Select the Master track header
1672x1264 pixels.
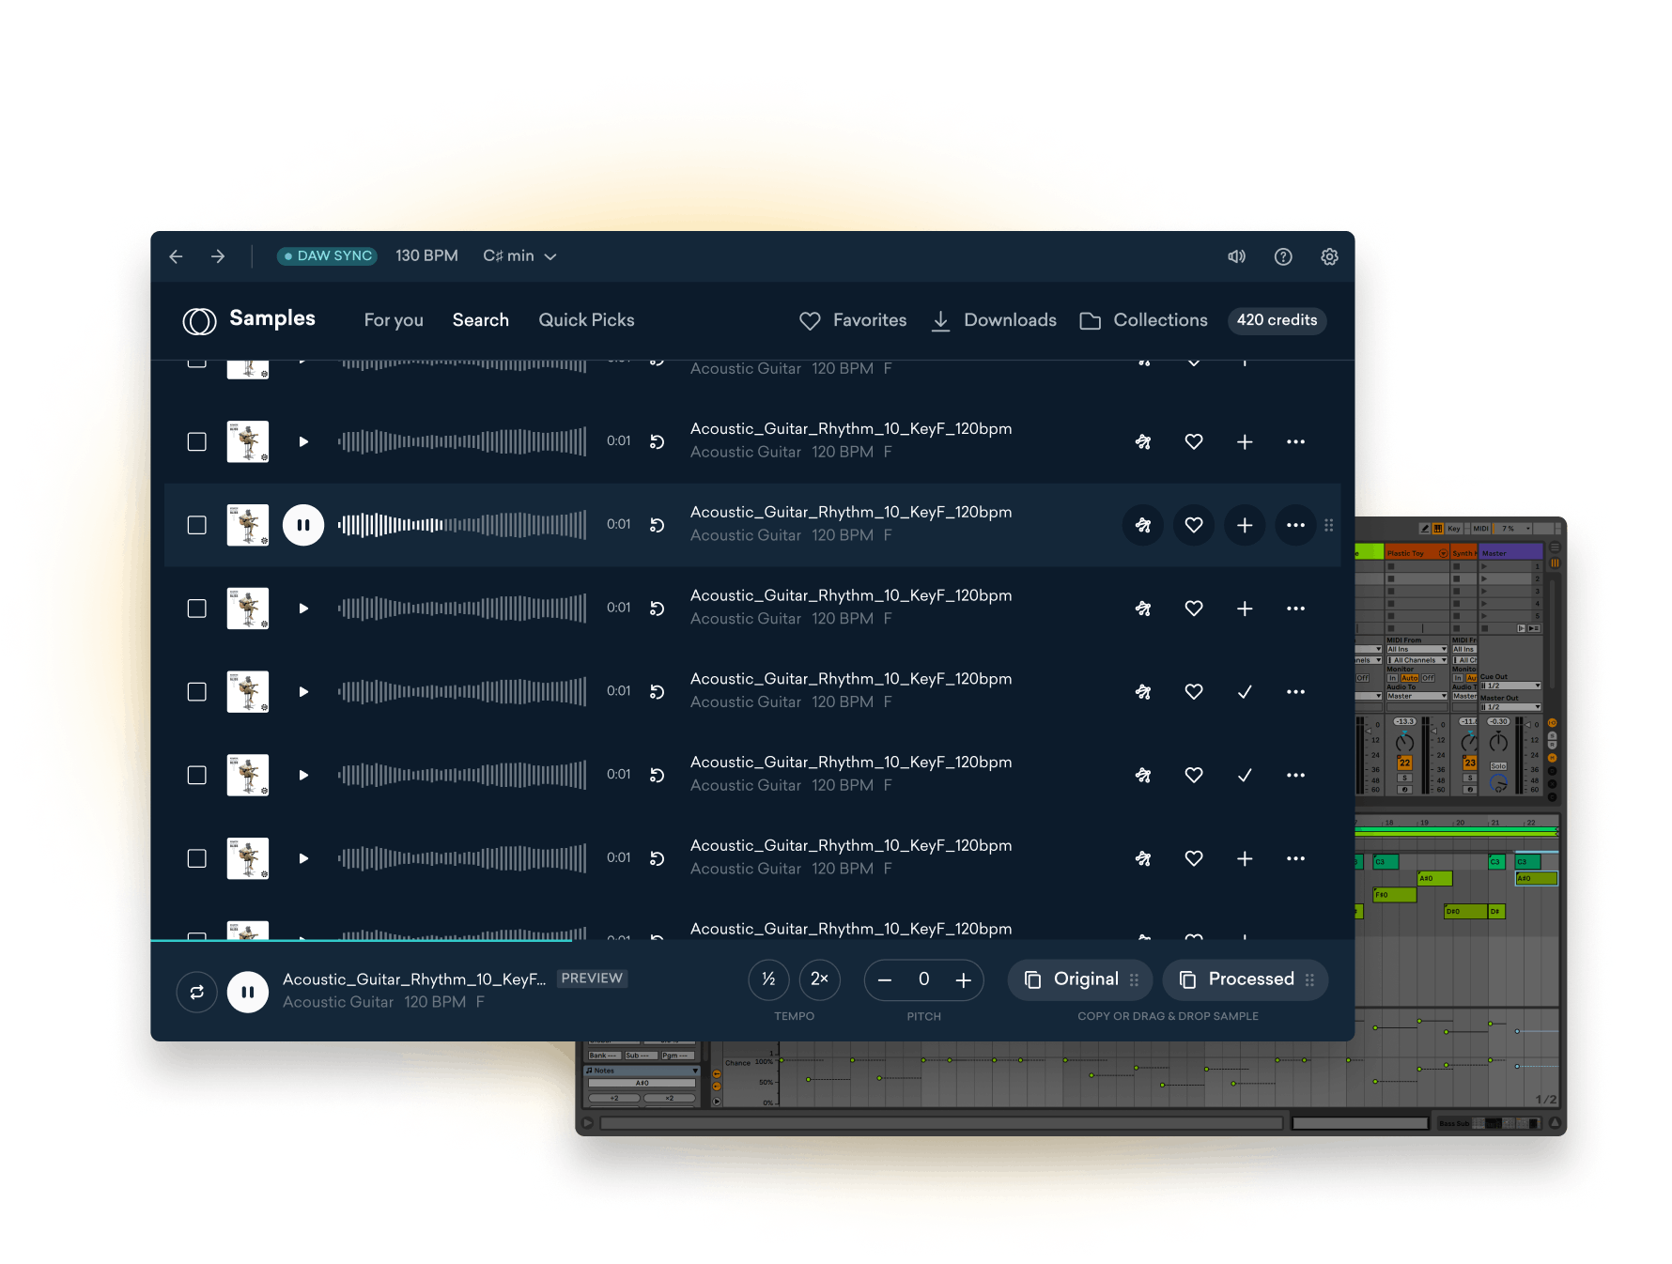(1510, 553)
